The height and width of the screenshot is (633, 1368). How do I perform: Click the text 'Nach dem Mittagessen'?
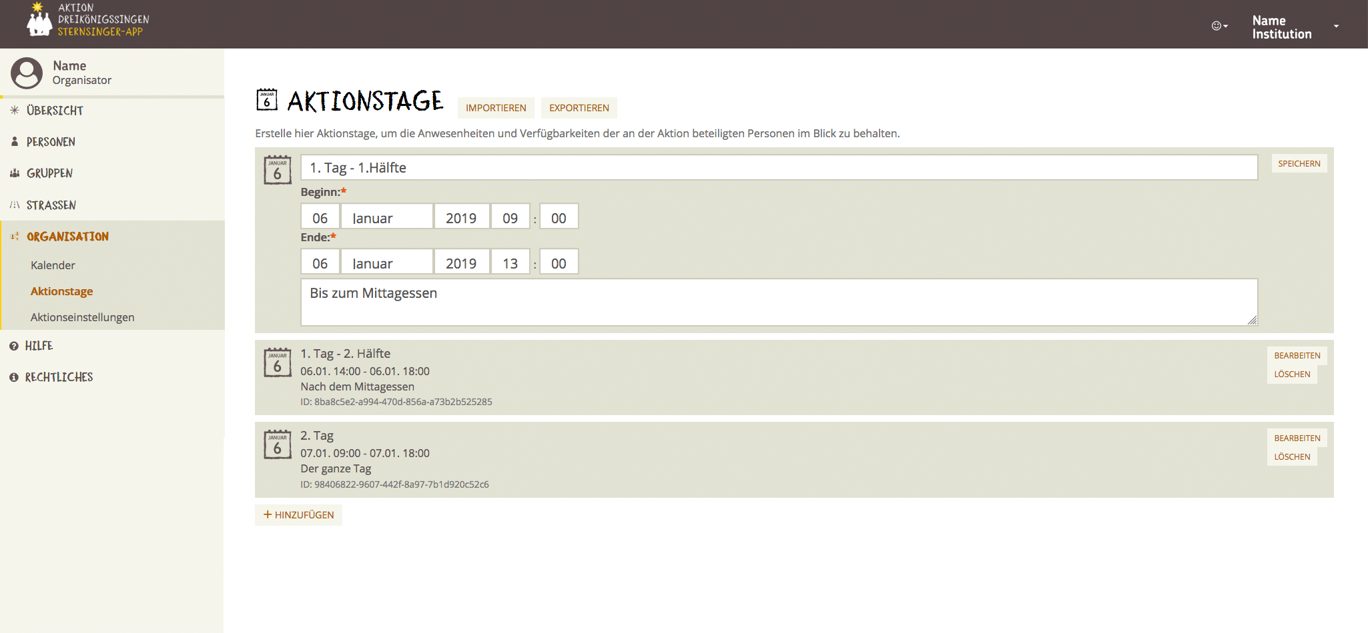coord(357,386)
